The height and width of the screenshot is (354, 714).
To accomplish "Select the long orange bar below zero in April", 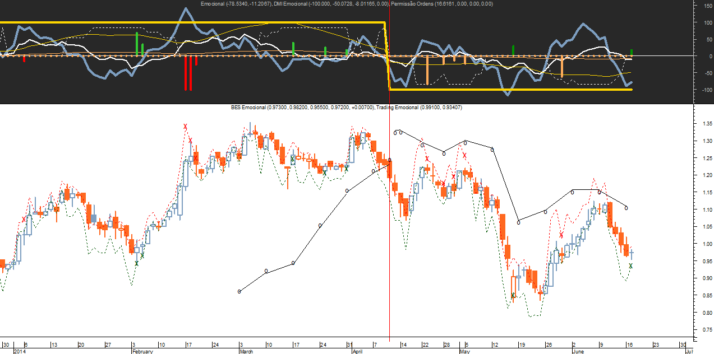I will (427, 70).
